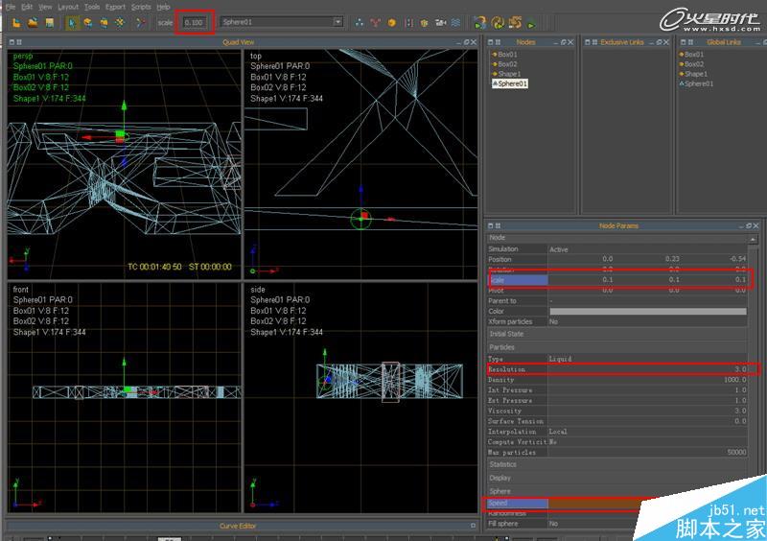Toggle the Fill sphere option
The width and height of the screenshot is (767, 541).
553,524
